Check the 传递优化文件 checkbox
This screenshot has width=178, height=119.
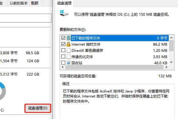(63, 57)
